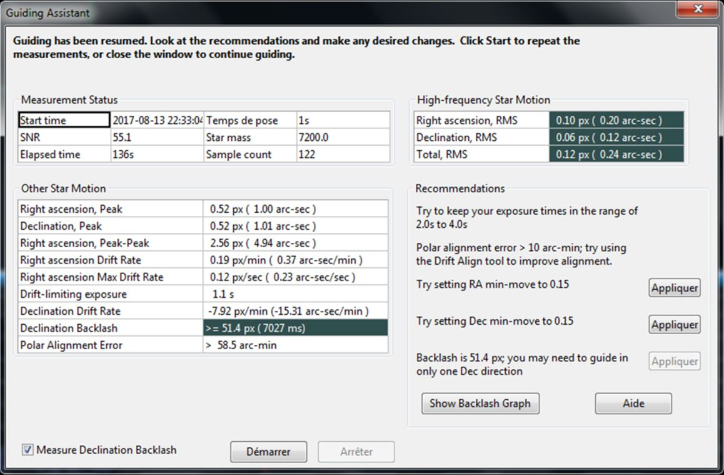Click Right ascension Drift Rate value
The width and height of the screenshot is (724, 475).
tap(296, 260)
